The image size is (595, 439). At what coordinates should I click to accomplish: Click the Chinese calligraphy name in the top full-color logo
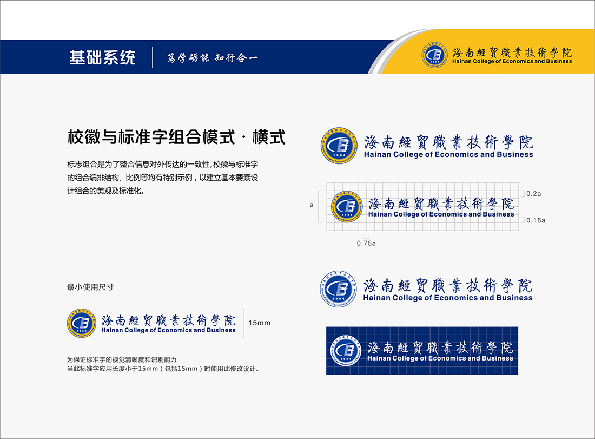click(448, 142)
